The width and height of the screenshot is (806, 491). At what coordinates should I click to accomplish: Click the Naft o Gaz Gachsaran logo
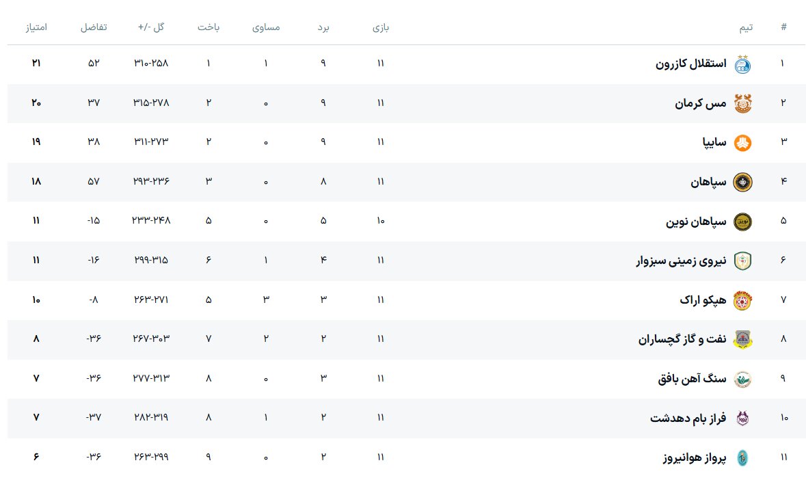(742, 340)
